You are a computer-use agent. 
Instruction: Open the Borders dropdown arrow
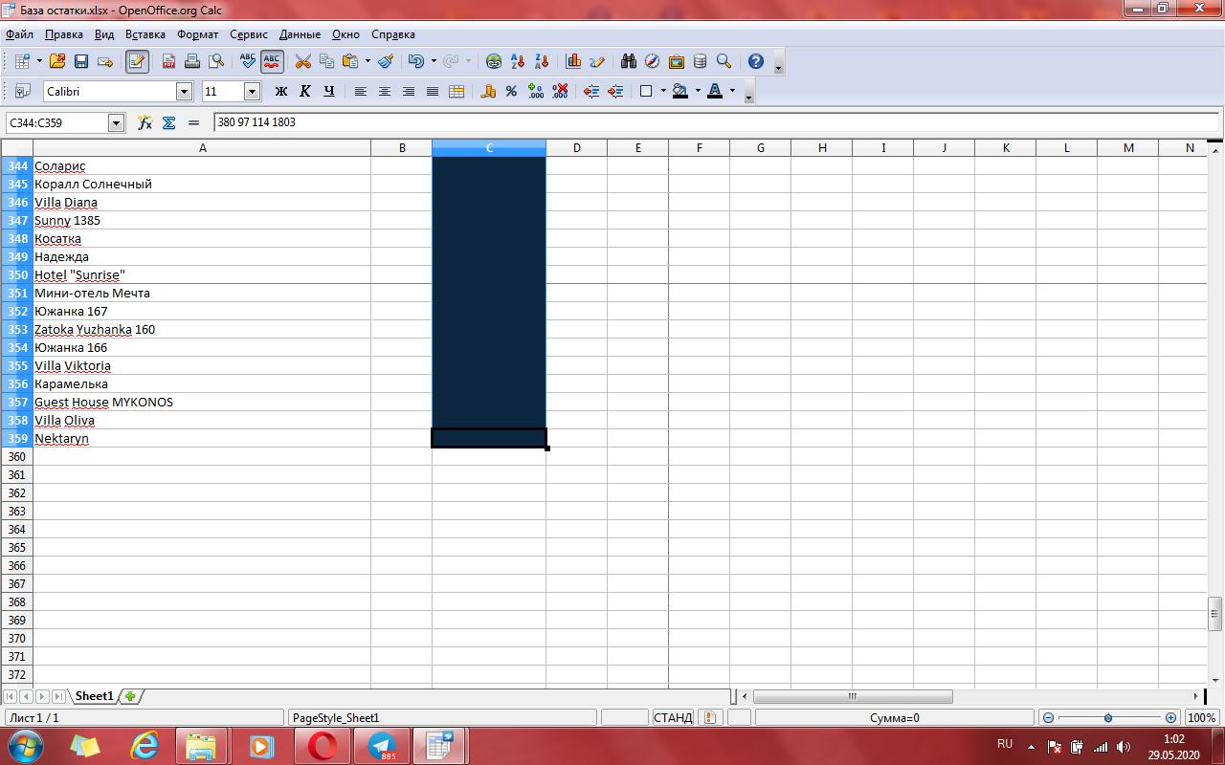click(663, 91)
